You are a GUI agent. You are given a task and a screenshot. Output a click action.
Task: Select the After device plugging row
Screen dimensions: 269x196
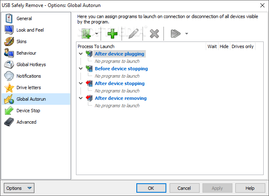point(120,54)
